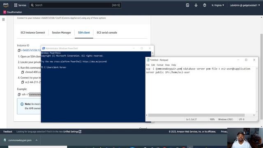Click the AWS page vertical scrollbar
Viewport: 263px width, 148px height.
[261, 76]
